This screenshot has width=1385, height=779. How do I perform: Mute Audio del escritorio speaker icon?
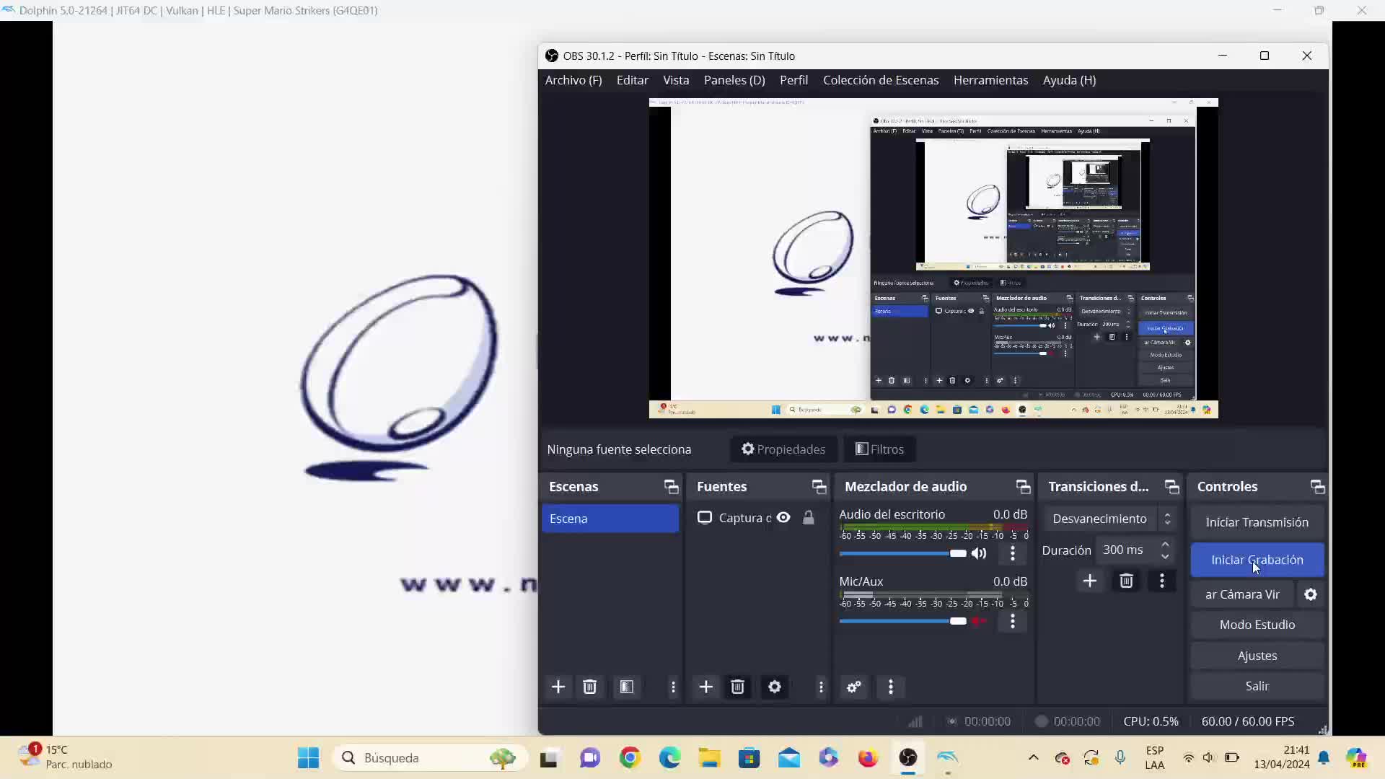coord(979,553)
